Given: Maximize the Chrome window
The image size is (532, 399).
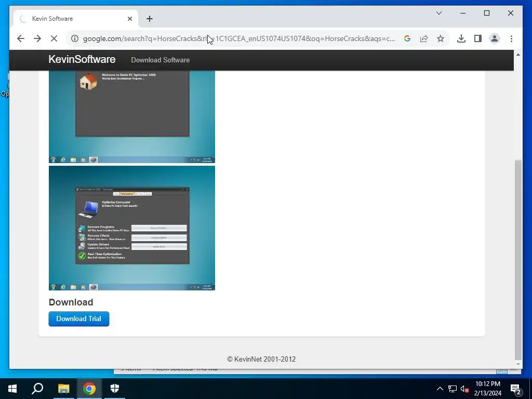Looking at the screenshot, I should point(486,13).
